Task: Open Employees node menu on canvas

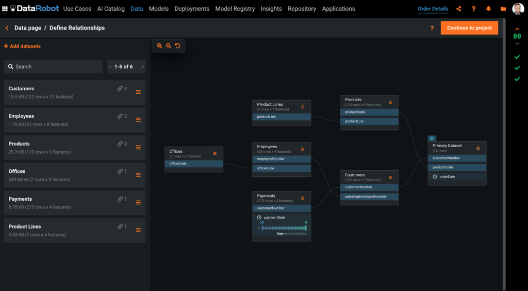Action: [302, 149]
